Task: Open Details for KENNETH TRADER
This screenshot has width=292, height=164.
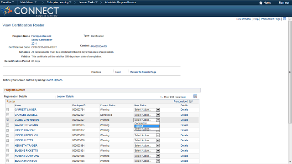Action: [x=184, y=146]
